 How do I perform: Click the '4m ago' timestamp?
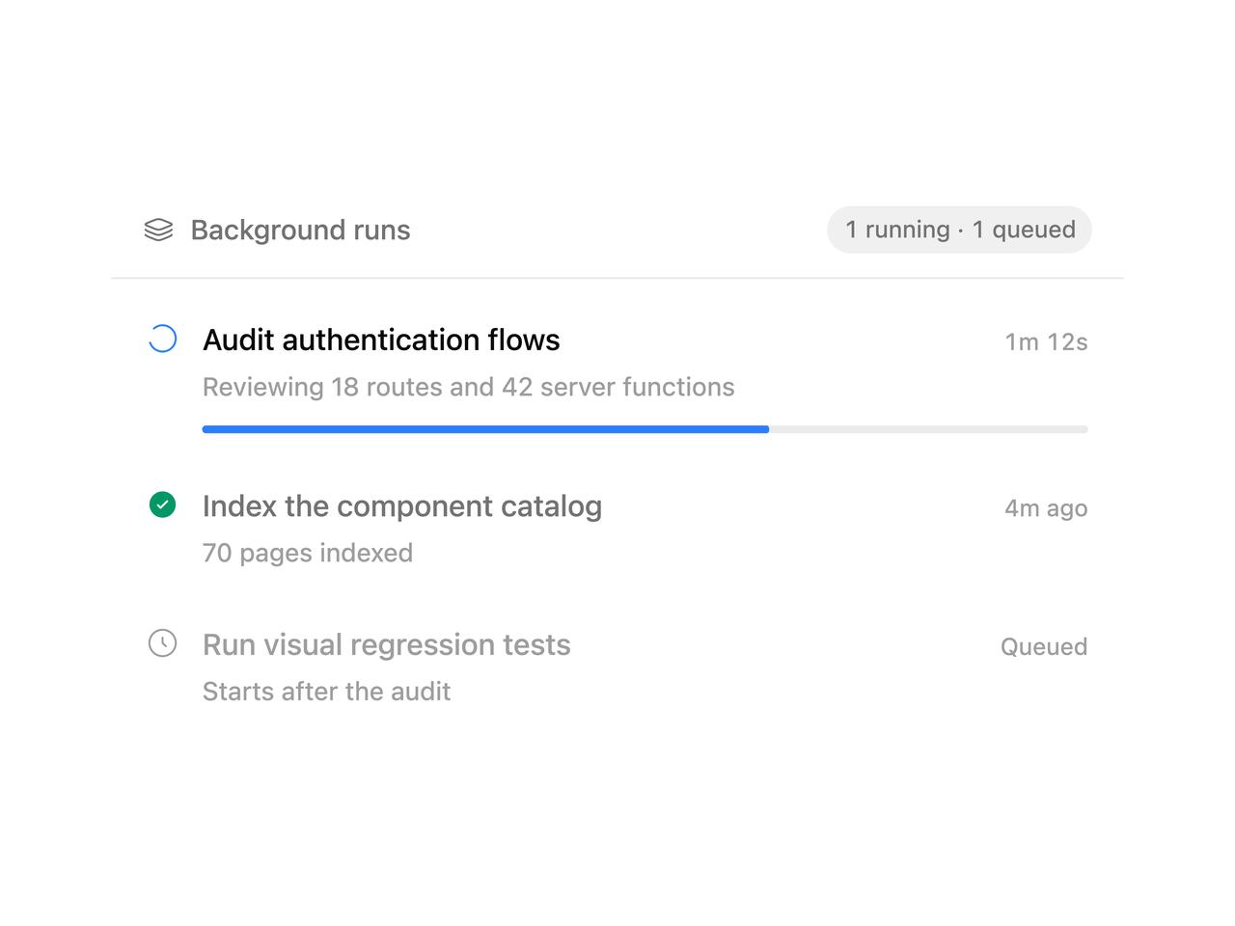pyautogui.click(x=1046, y=508)
